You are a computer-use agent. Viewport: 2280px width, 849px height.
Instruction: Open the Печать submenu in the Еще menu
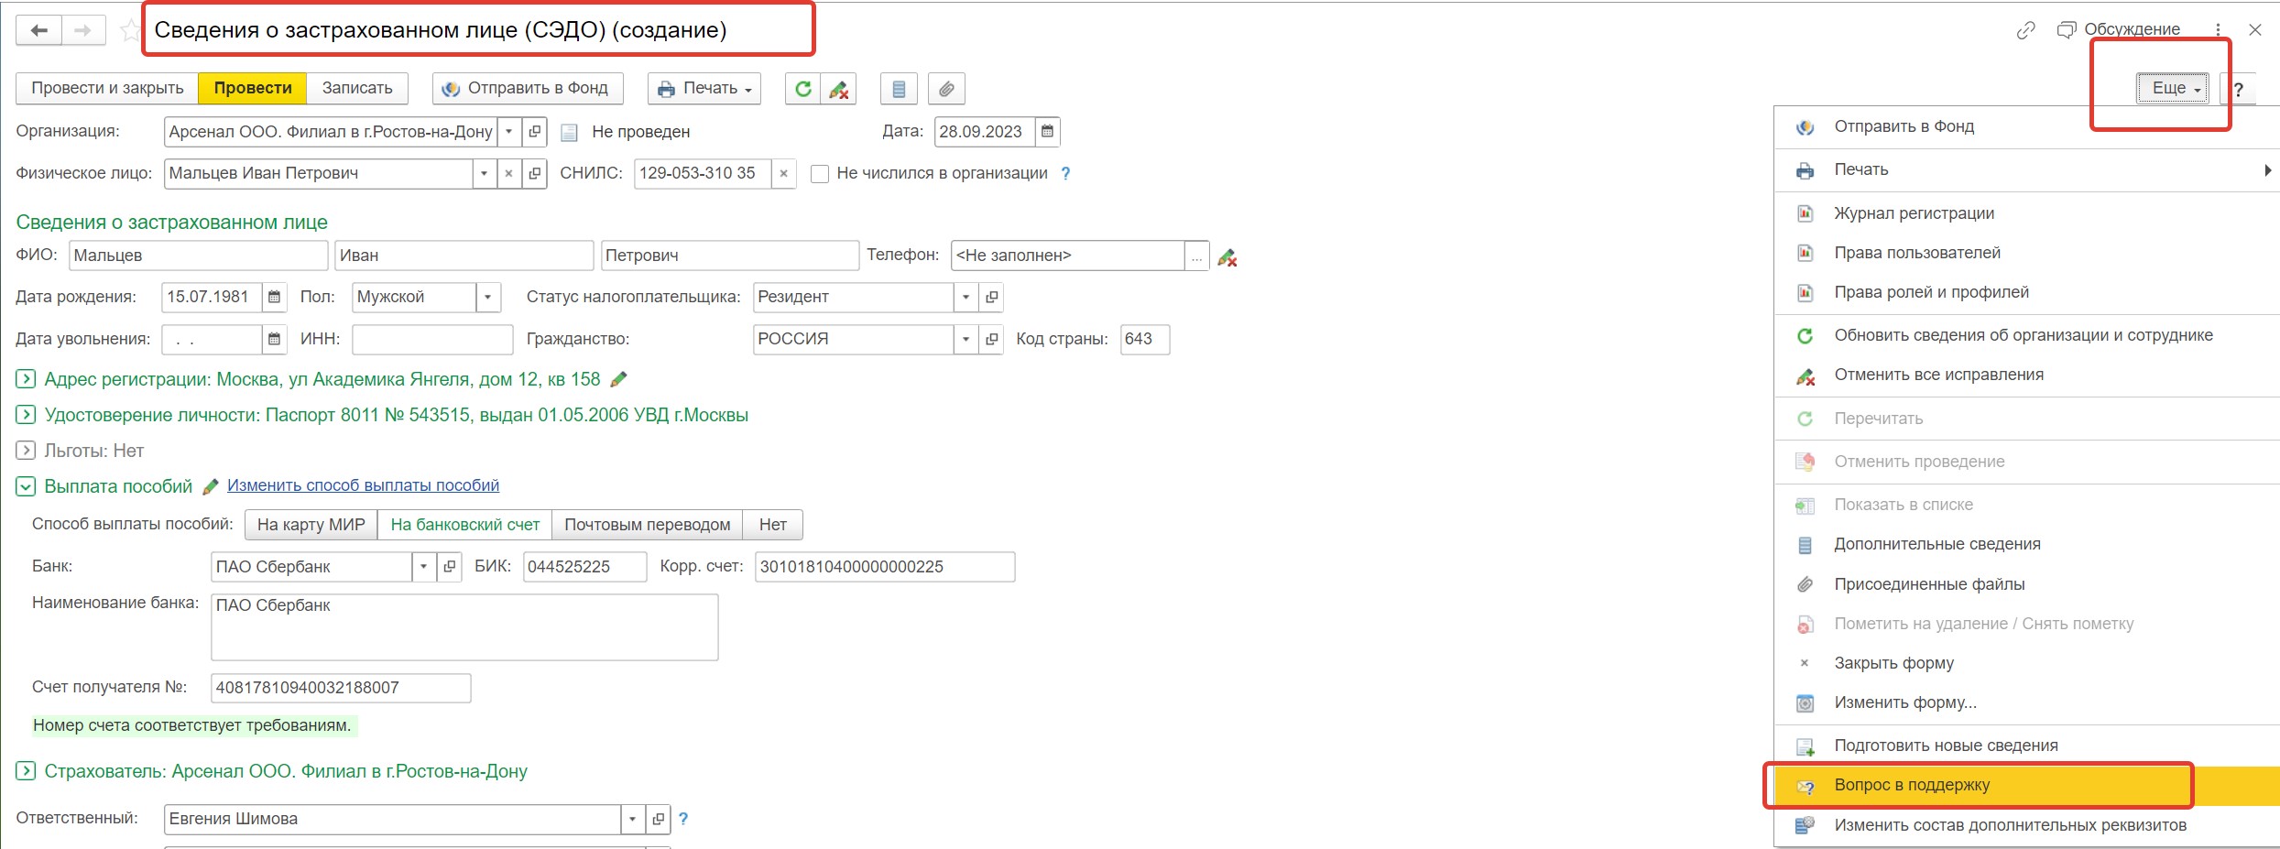point(2026,170)
